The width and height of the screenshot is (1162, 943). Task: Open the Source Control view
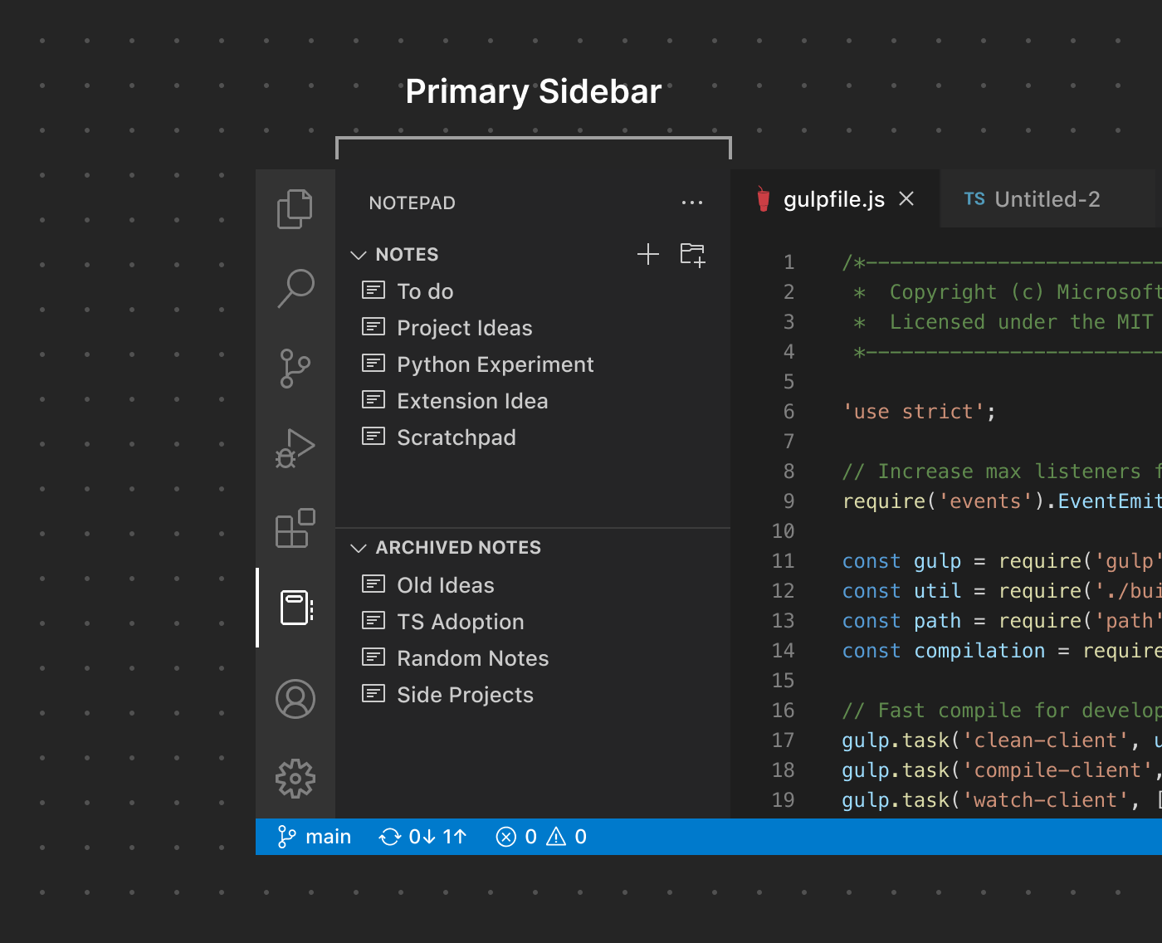(295, 368)
